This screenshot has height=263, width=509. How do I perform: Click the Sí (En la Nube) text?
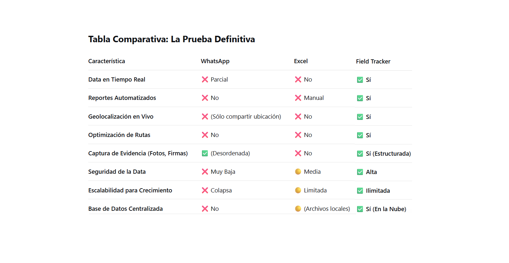click(386, 209)
